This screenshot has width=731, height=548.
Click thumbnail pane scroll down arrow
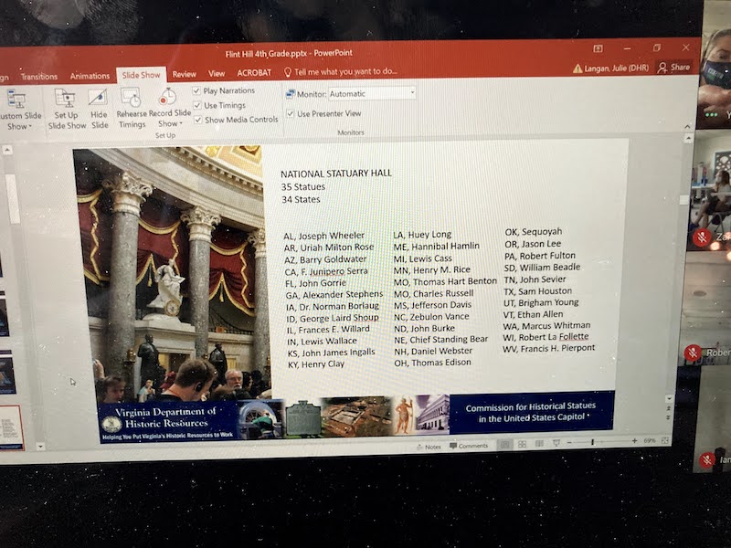click(40, 447)
